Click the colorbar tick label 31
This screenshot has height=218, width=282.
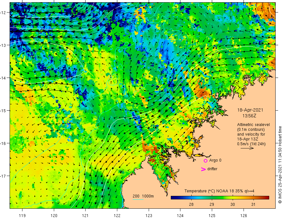pyautogui.click(x=253, y=204)
